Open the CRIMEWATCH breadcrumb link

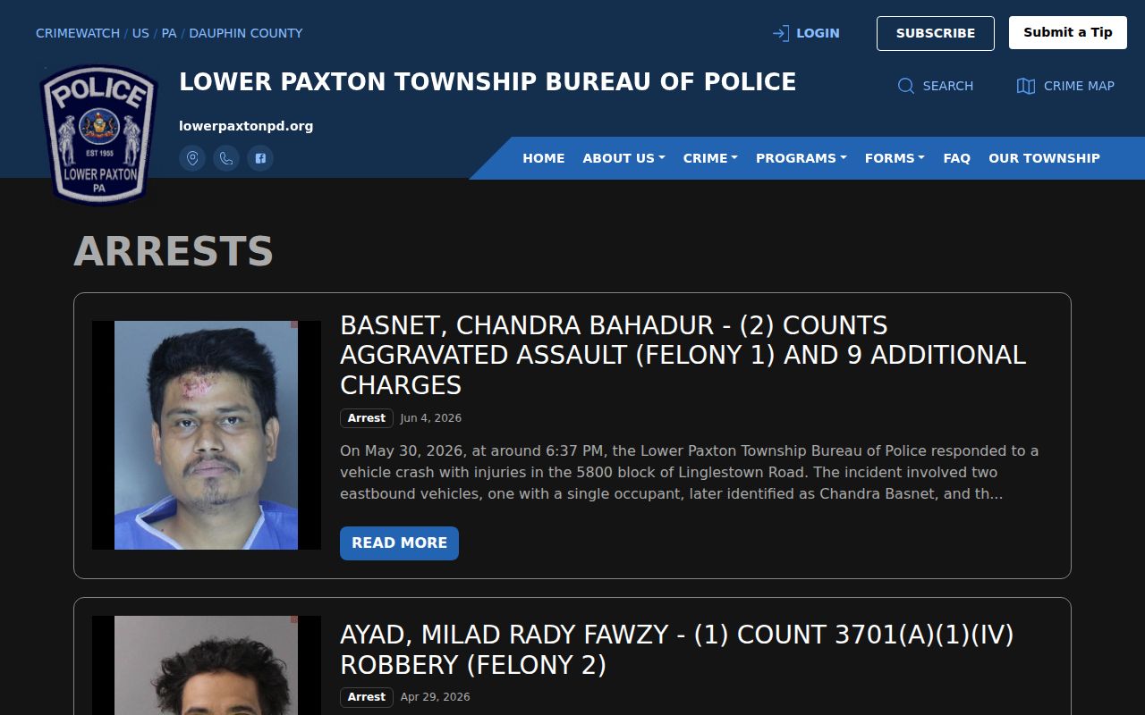click(78, 33)
